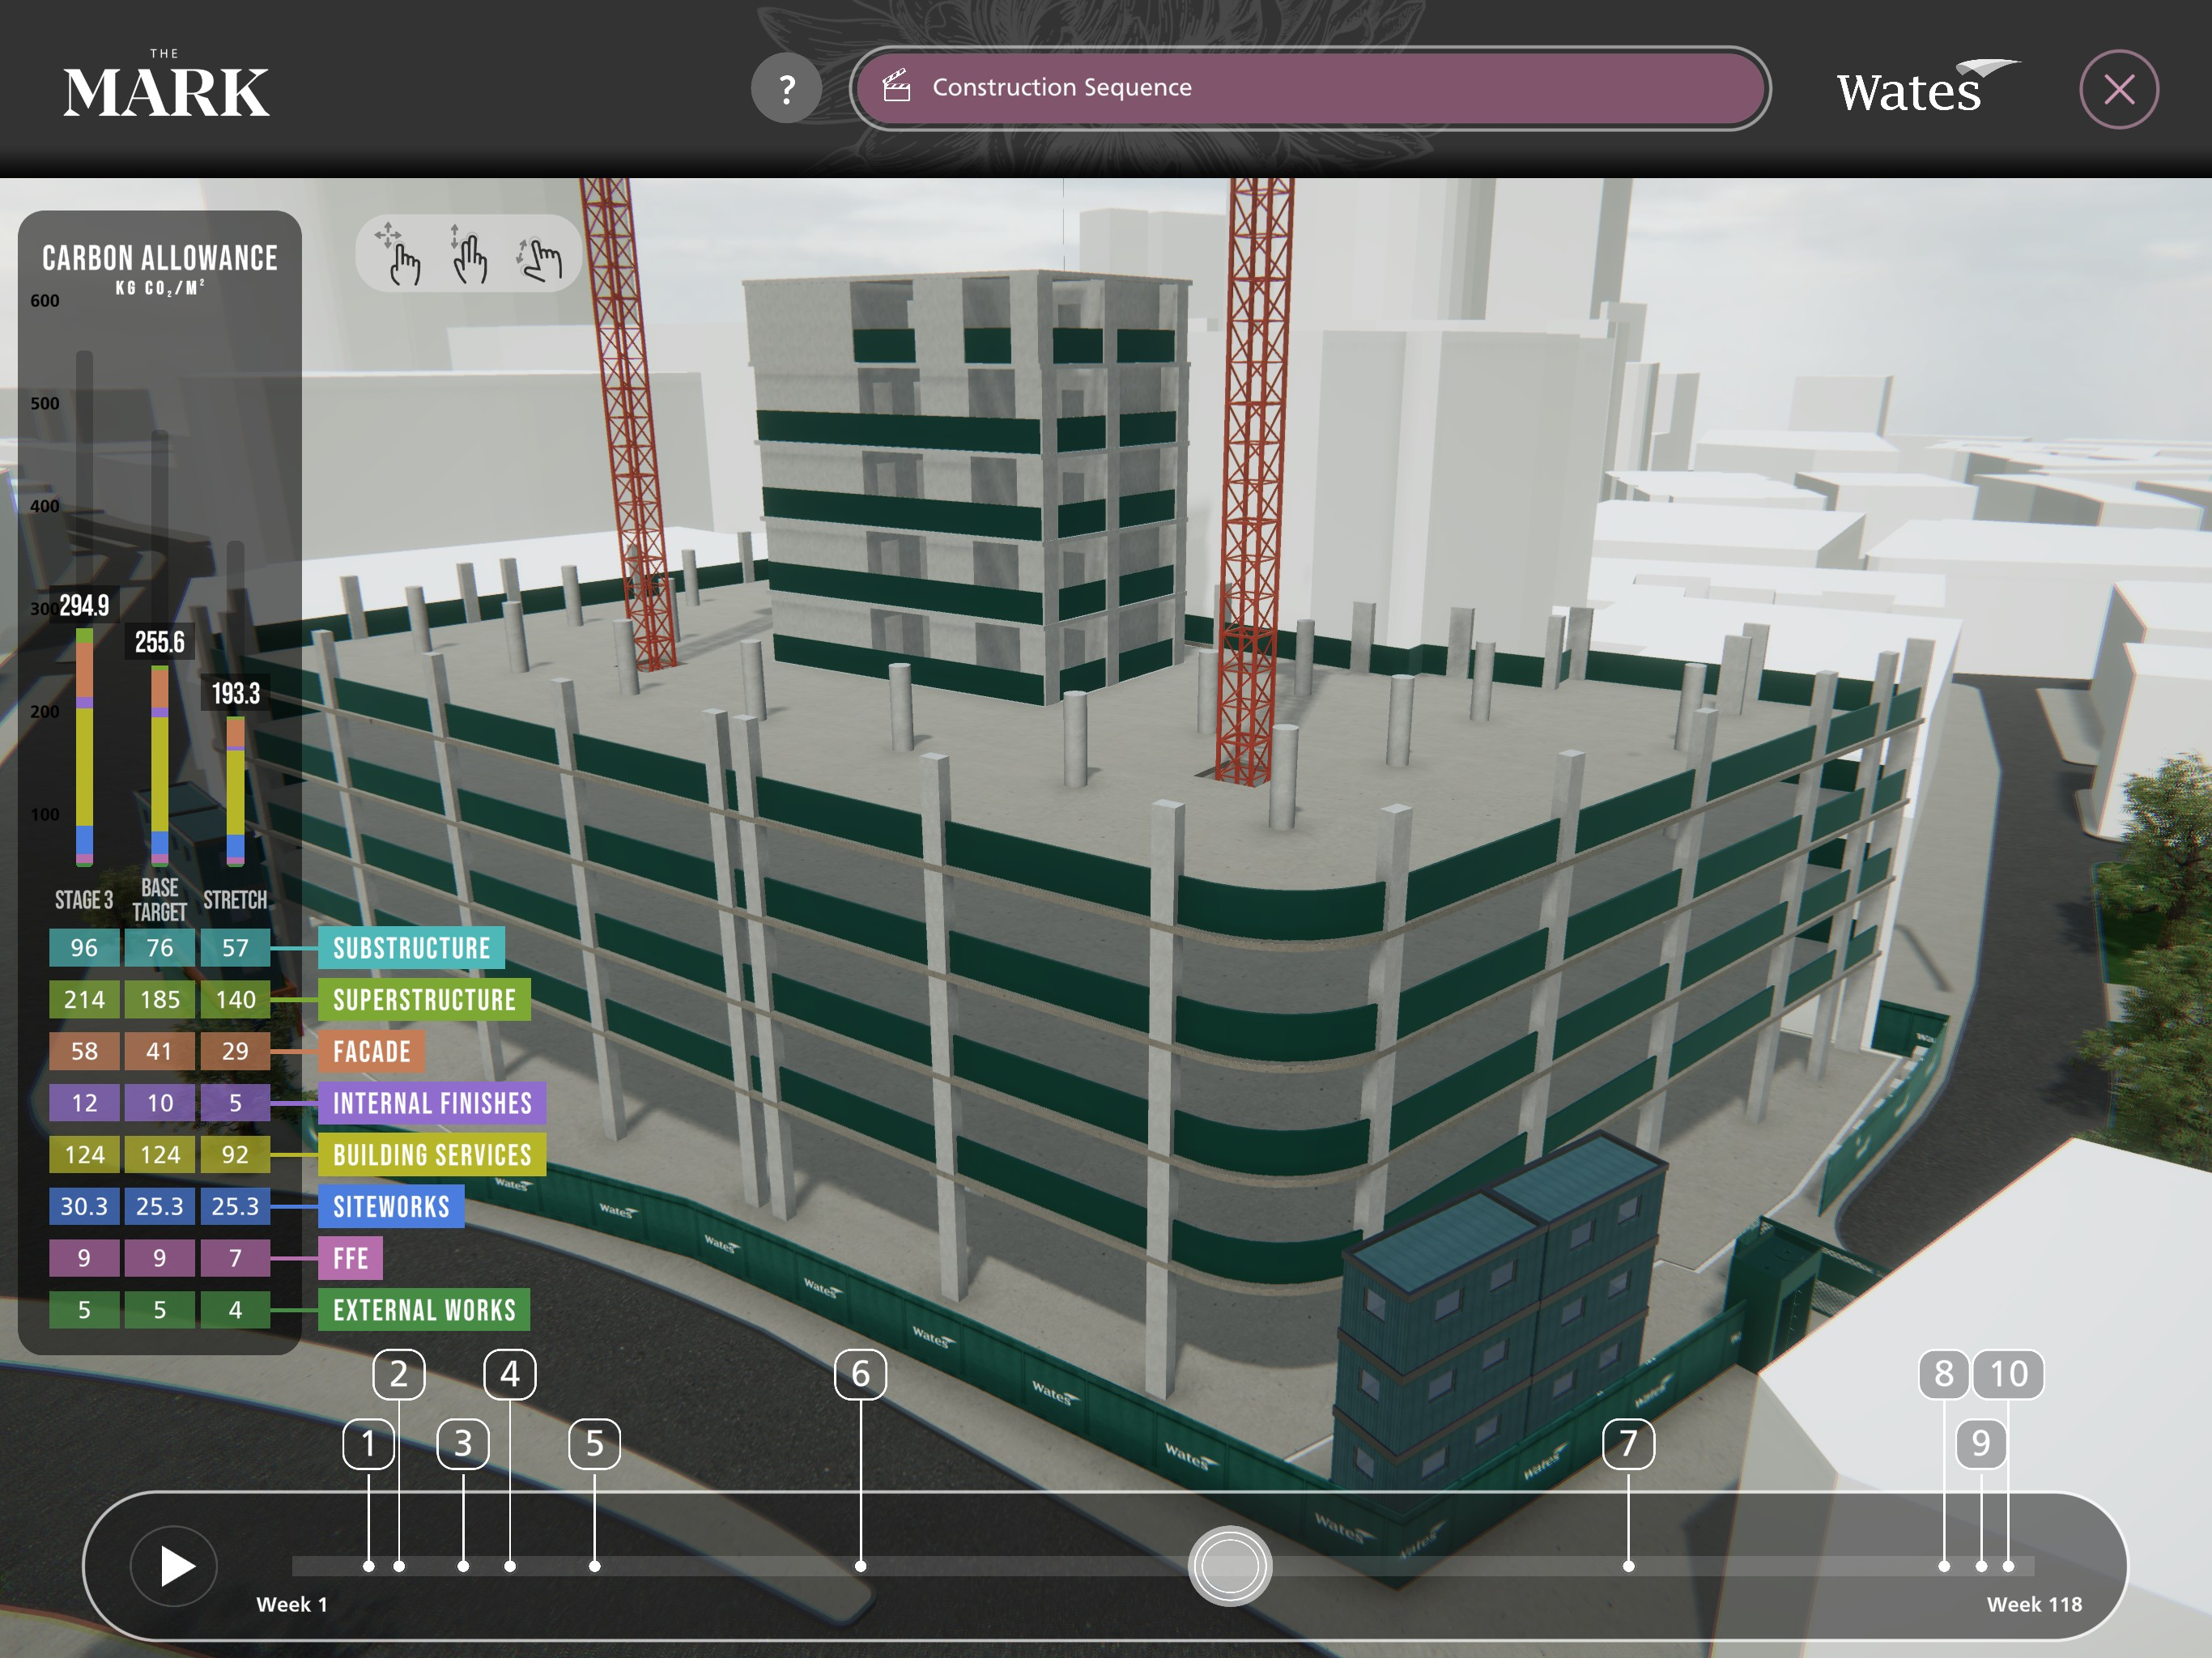Click the BASE TARGET column label
This screenshot has height=1658, width=2212.
pyautogui.click(x=159, y=900)
